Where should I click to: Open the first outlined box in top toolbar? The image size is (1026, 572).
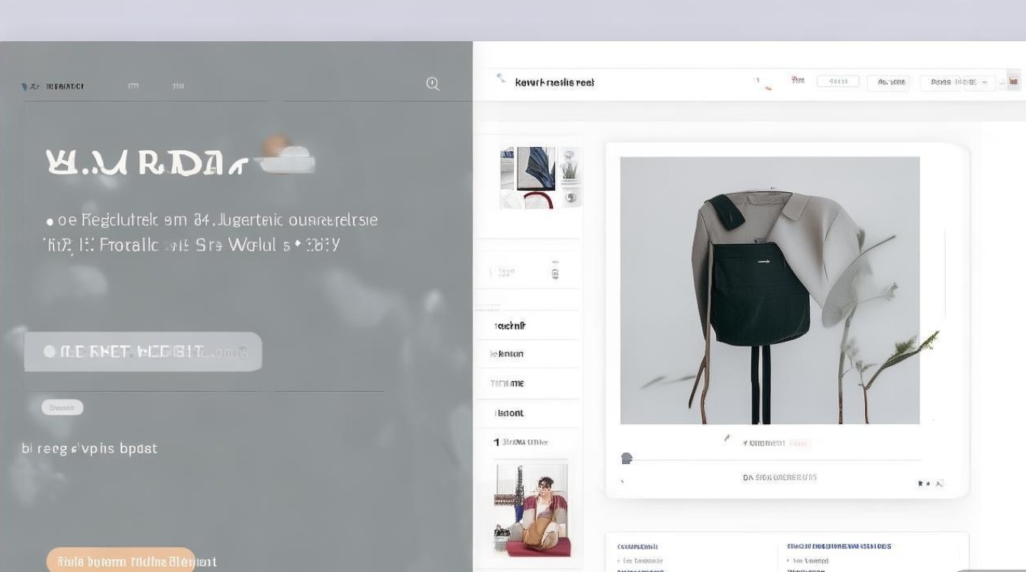[x=838, y=81]
